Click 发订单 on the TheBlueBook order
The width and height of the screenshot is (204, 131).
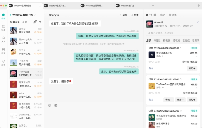point(192,100)
